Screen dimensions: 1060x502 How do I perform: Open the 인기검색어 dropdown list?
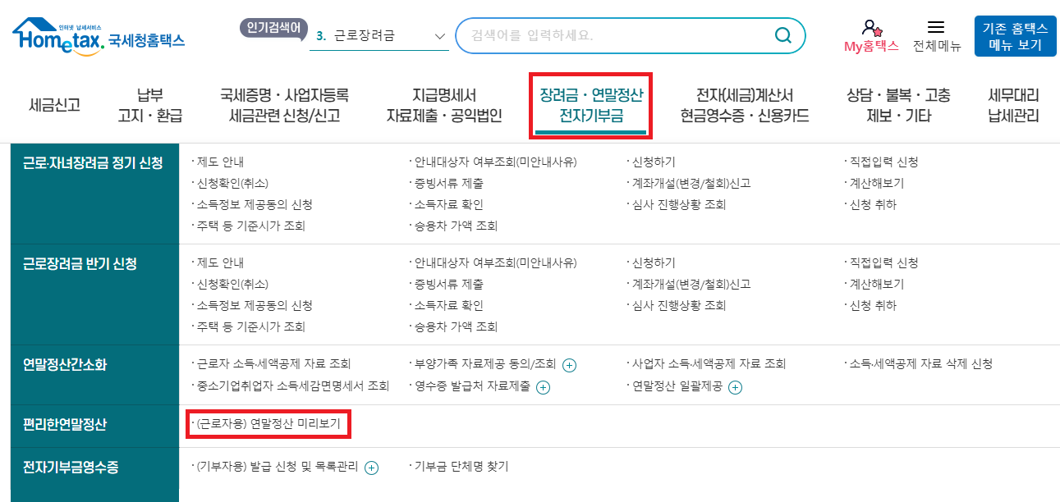point(438,36)
